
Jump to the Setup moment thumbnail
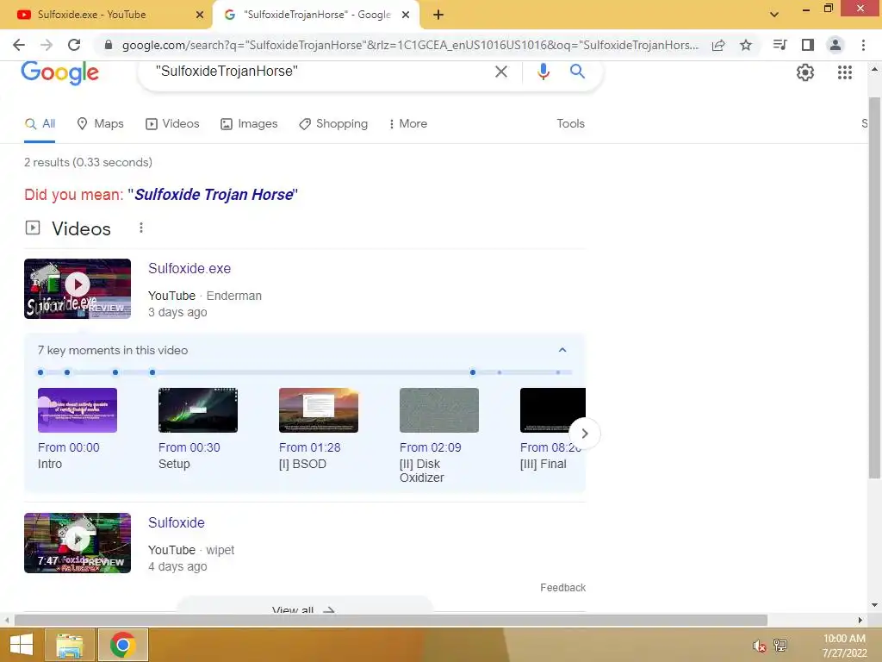(198, 410)
